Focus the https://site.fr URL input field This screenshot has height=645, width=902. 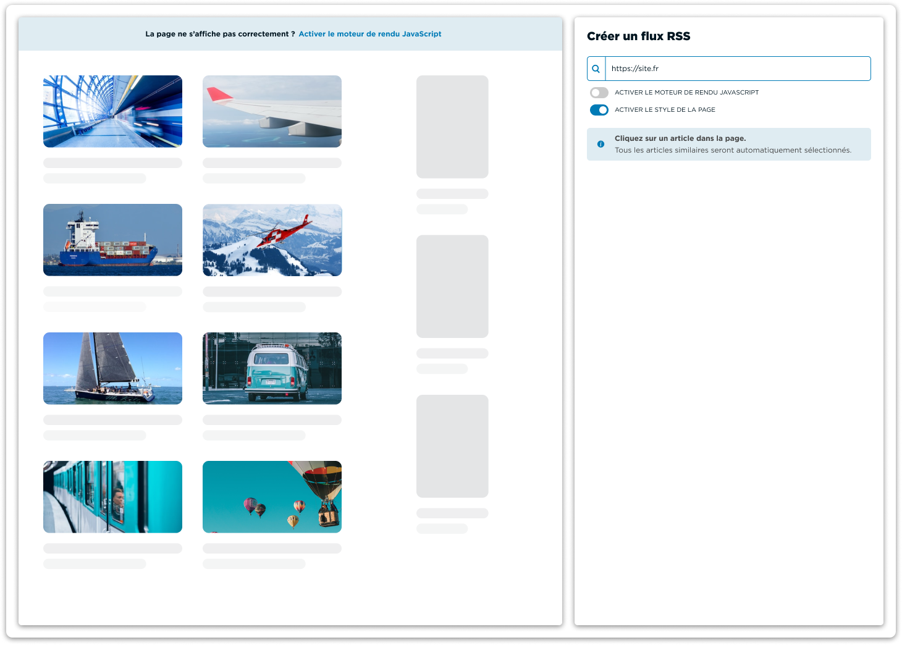(x=737, y=69)
